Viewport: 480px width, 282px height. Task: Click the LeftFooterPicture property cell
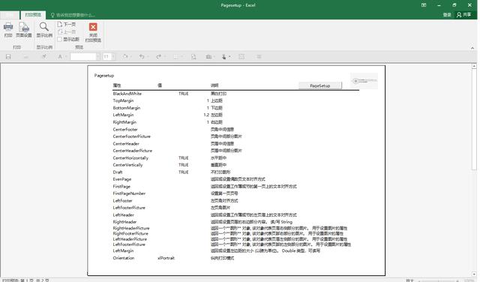129,208
